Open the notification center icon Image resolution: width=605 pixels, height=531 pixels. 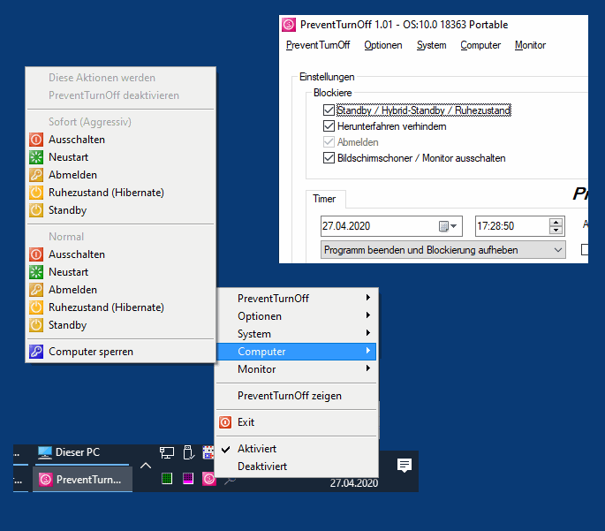404,466
